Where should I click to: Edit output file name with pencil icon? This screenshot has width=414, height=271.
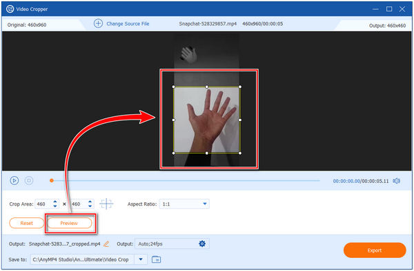pyautogui.click(x=106, y=244)
